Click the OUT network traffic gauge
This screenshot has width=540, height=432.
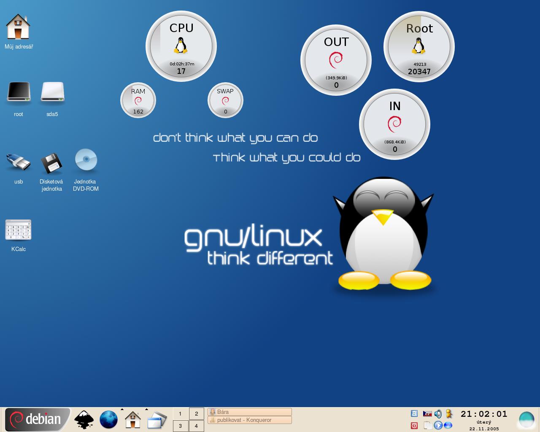pyautogui.click(x=336, y=60)
